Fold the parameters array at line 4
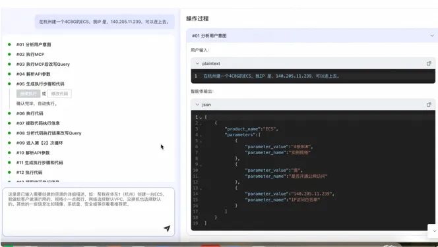 click(201, 135)
